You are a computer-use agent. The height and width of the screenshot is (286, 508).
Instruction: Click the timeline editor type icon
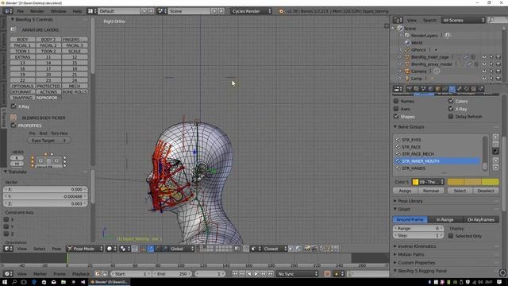(x=8, y=274)
